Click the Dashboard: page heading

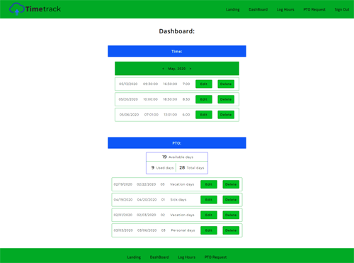coord(177,31)
